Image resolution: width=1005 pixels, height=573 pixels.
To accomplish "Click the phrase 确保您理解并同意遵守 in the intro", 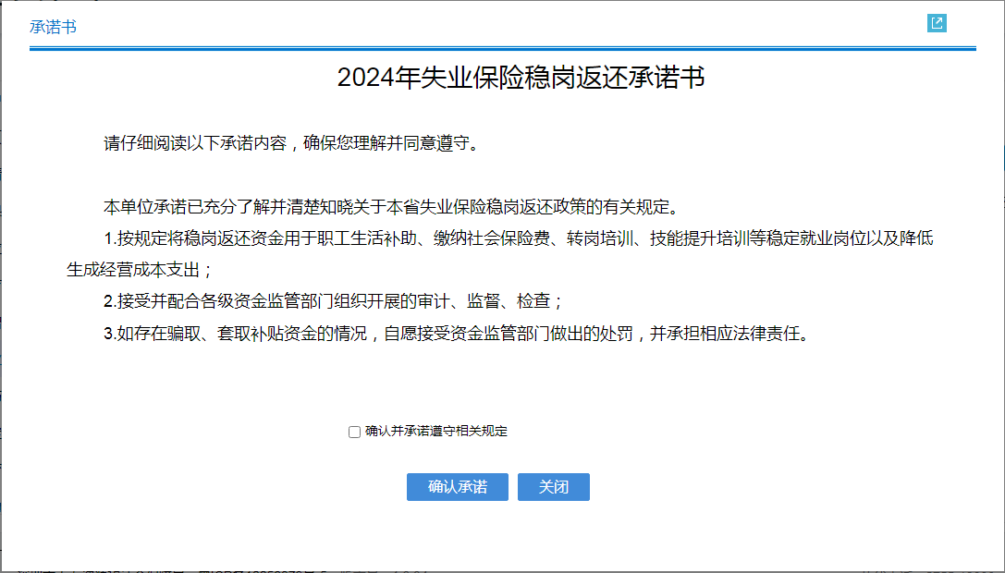I will pyautogui.click(x=387, y=144).
